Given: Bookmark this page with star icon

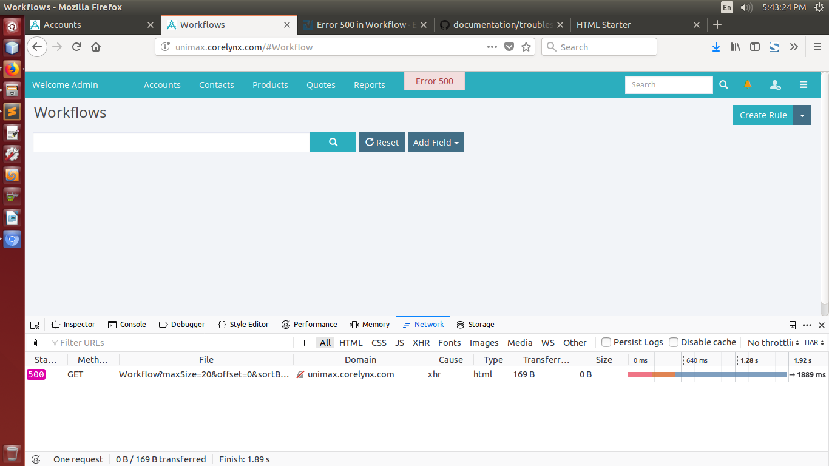Looking at the screenshot, I should point(526,47).
